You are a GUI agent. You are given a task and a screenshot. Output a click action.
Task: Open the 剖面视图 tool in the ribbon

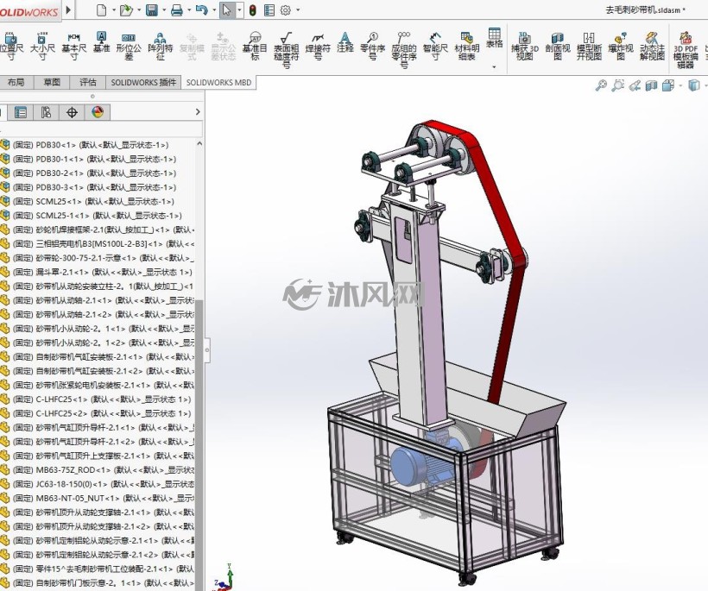point(558,46)
